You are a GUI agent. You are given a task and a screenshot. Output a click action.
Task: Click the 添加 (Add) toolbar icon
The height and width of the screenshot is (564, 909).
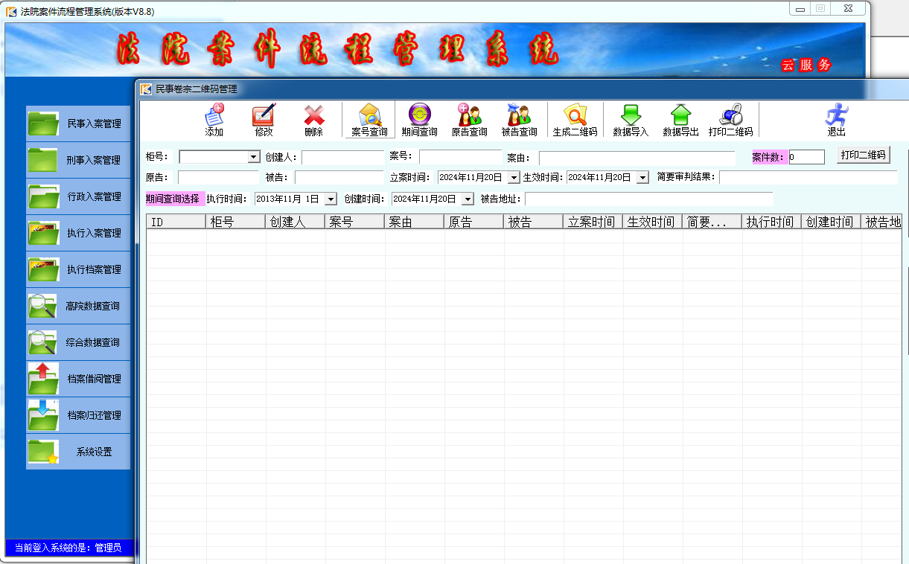point(214,119)
